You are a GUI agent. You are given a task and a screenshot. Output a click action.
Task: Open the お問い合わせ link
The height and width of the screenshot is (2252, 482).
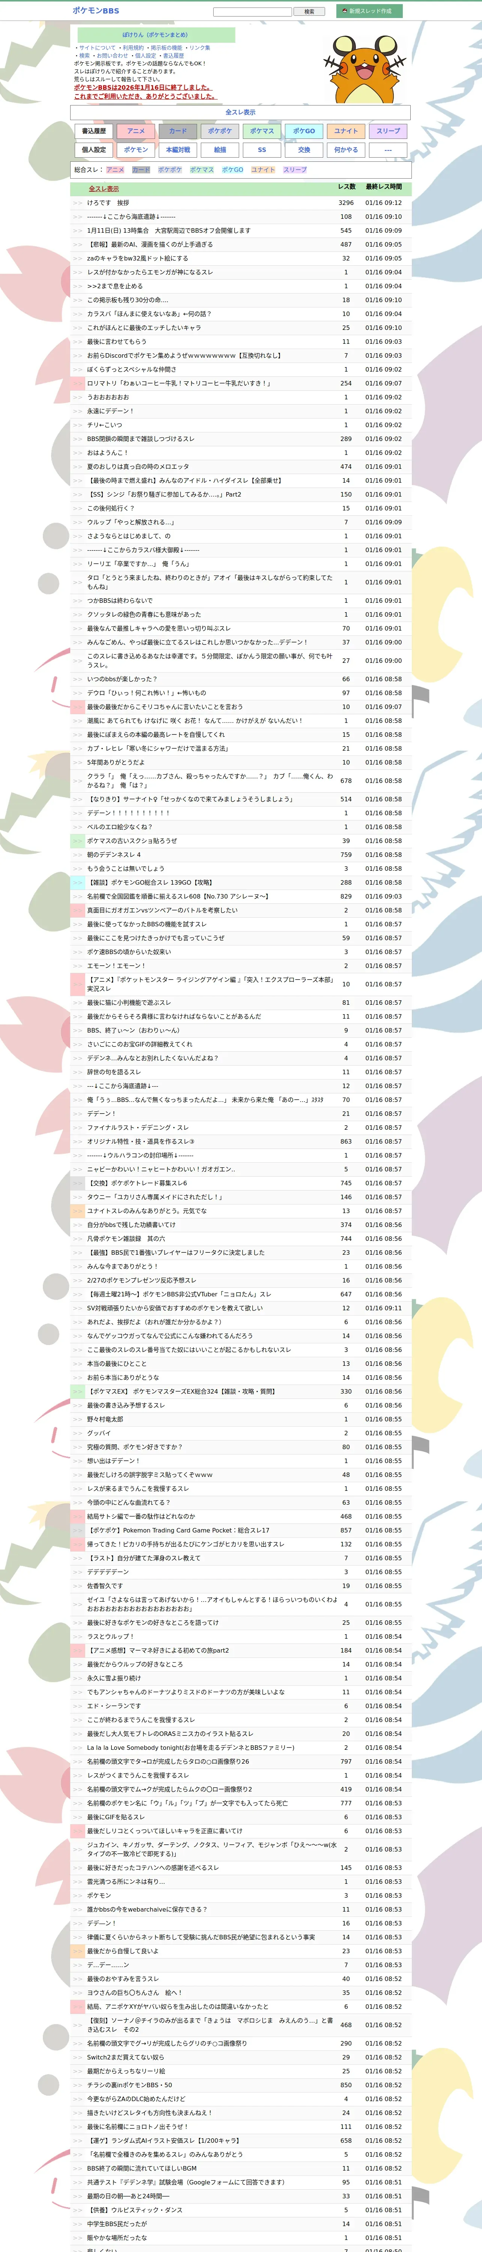tap(112, 56)
